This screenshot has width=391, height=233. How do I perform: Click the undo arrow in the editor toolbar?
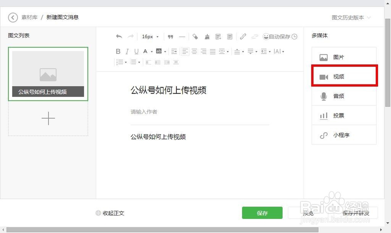[x=119, y=36]
